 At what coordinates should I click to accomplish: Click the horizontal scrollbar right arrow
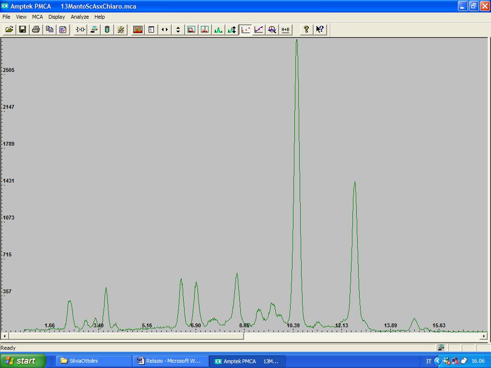click(484, 336)
